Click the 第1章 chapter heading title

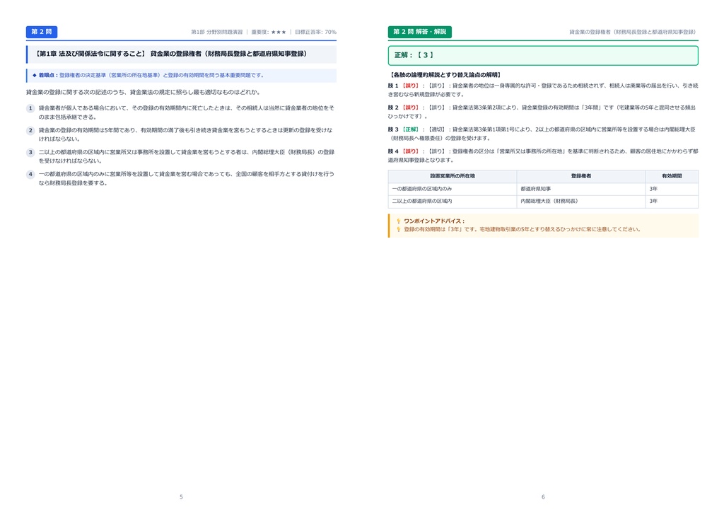(x=170, y=54)
